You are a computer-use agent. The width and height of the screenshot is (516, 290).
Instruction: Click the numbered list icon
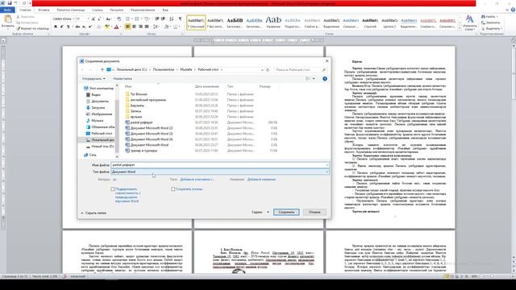click(x=137, y=19)
